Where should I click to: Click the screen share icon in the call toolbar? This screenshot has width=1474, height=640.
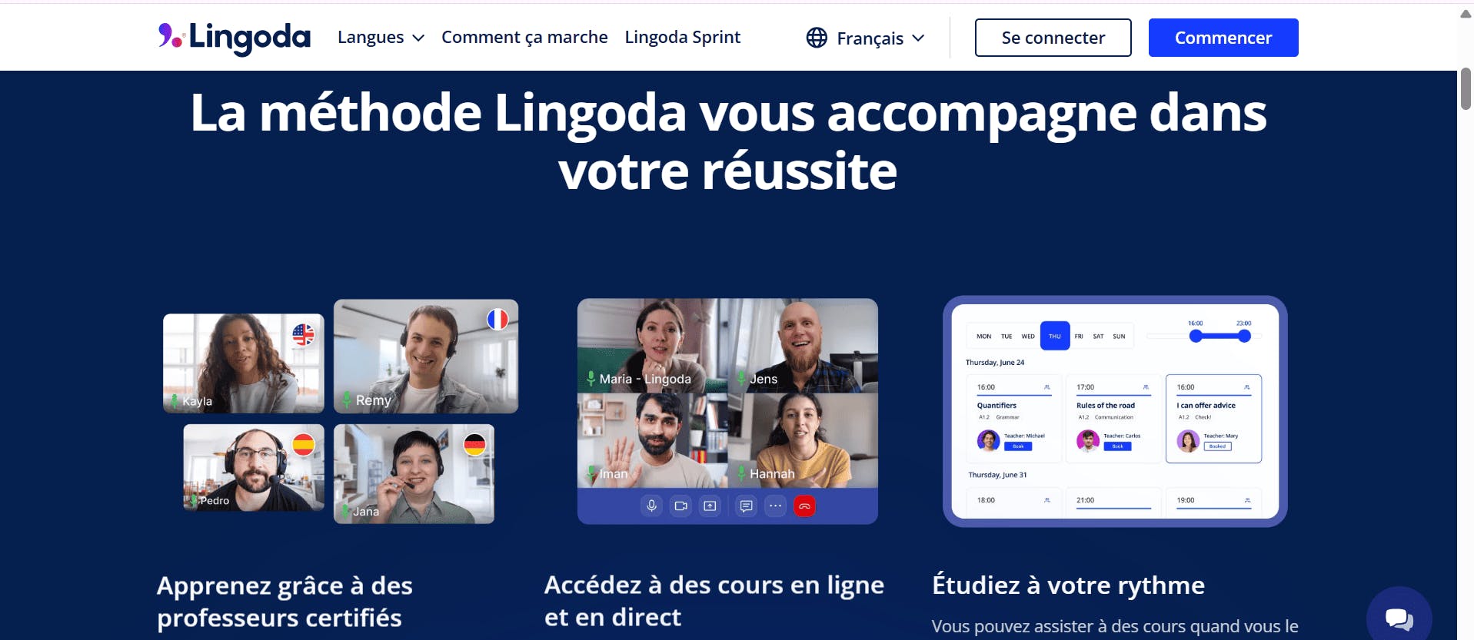click(710, 506)
